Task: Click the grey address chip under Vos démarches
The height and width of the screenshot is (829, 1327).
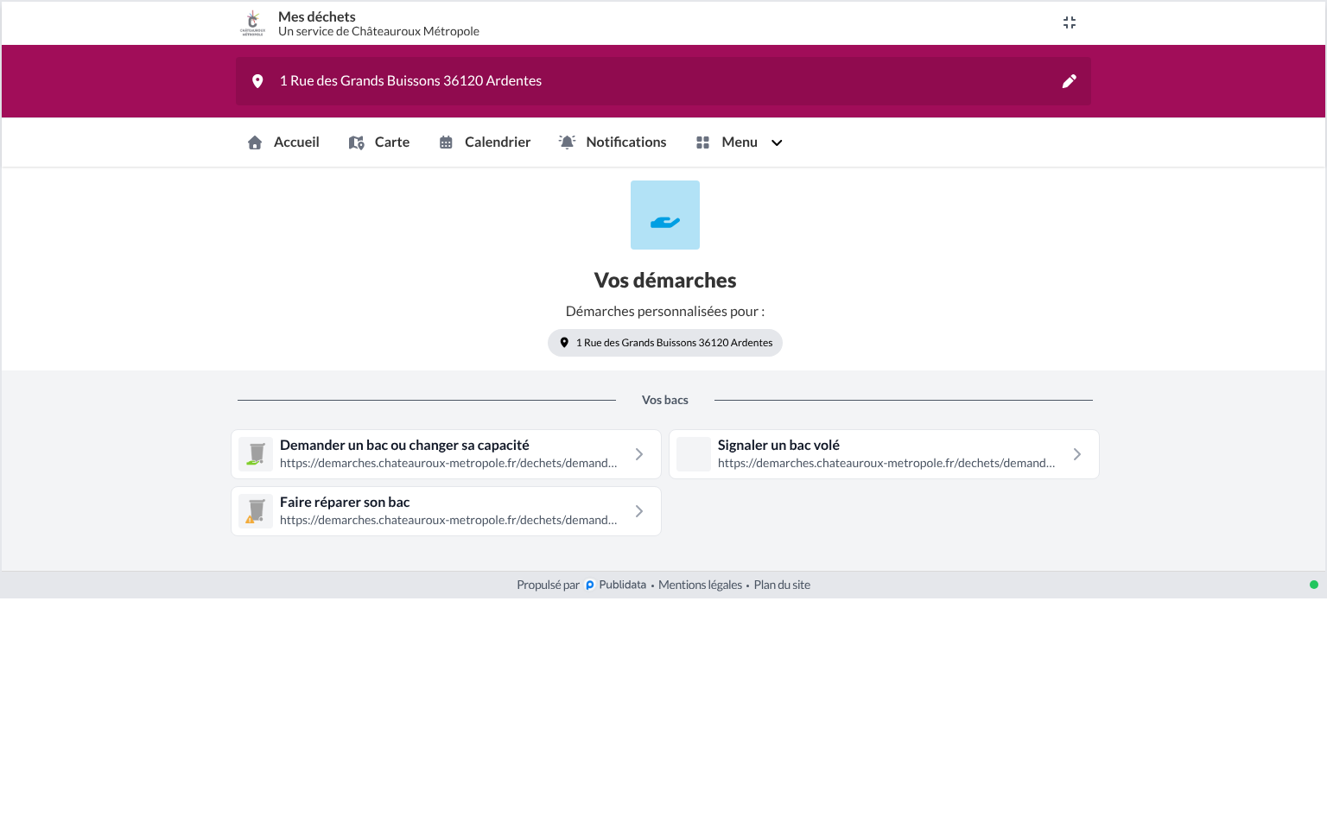Action: point(665,343)
